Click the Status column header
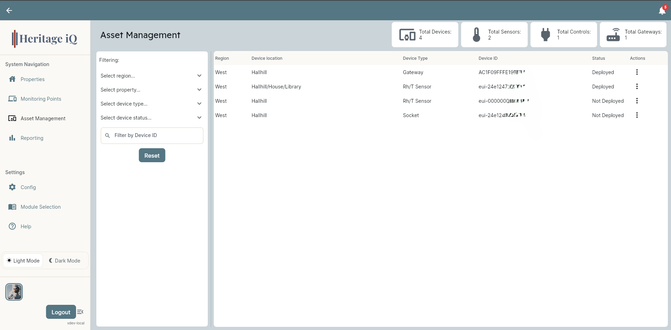The image size is (671, 330). [x=598, y=58]
